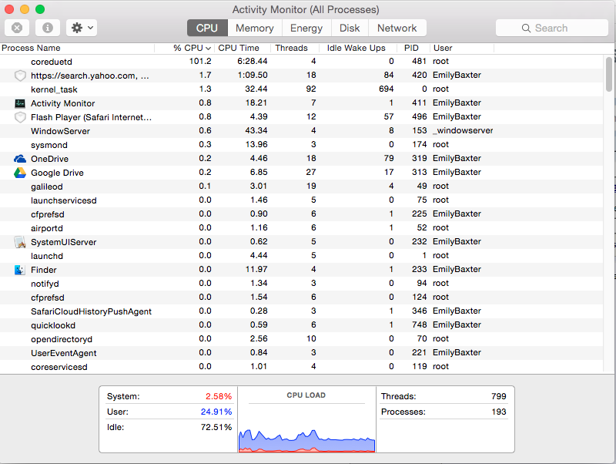Select the kernel_task process row

pyautogui.click(x=301, y=89)
